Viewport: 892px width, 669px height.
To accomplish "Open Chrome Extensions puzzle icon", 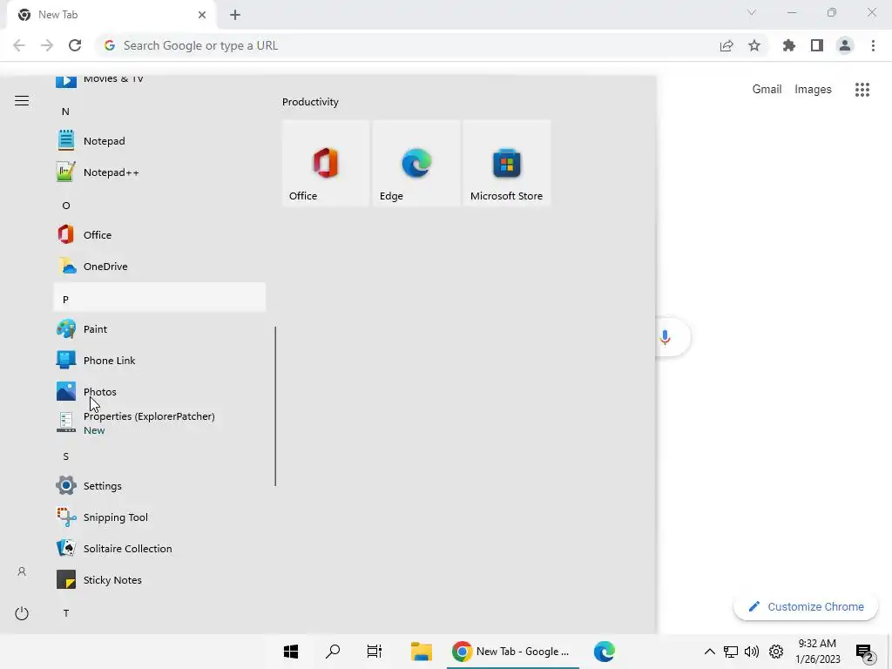I will point(789,45).
